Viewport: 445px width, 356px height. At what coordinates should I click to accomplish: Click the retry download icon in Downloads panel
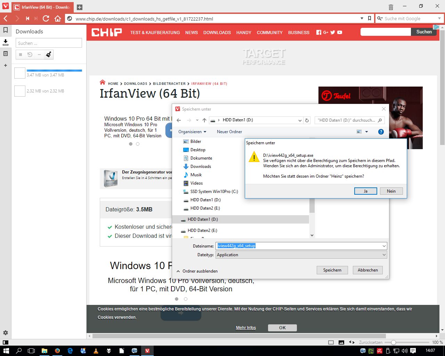tap(30, 55)
